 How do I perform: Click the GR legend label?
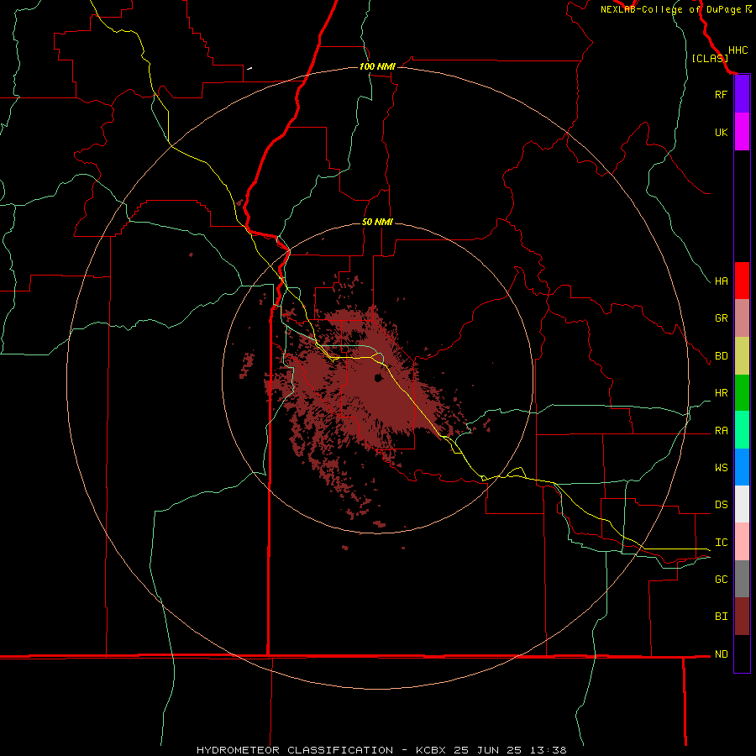pos(721,318)
